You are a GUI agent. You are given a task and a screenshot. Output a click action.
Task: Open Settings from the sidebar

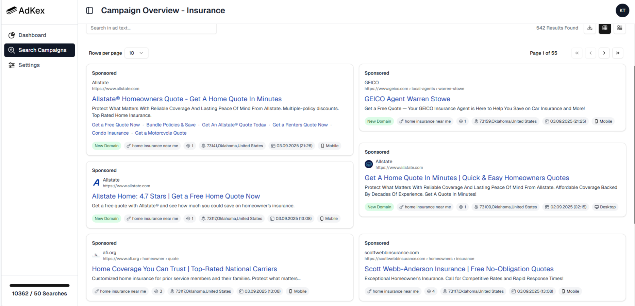tap(29, 65)
